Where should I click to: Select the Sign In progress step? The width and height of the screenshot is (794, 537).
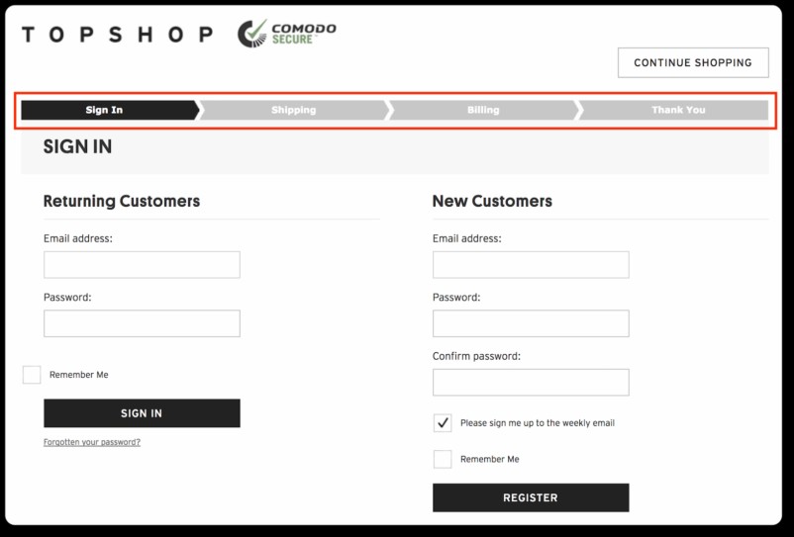pyautogui.click(x=105, y=110)
